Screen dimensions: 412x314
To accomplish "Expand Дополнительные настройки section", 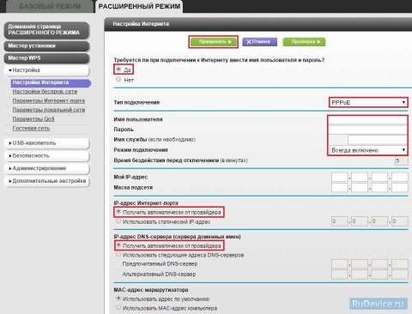I will 46,181.
